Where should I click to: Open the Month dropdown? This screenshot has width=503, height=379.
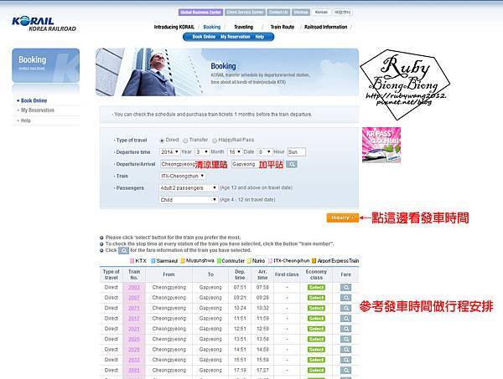point(202,151)
